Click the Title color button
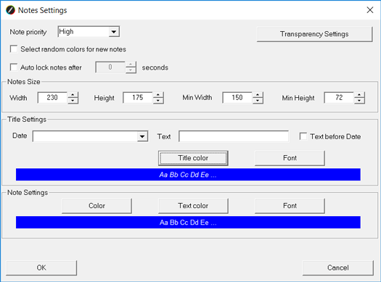 coord(193,158)
